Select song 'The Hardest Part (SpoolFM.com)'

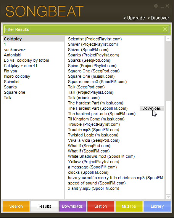[98, 108]
